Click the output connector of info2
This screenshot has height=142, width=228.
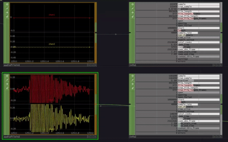click(x=222, y=104)
